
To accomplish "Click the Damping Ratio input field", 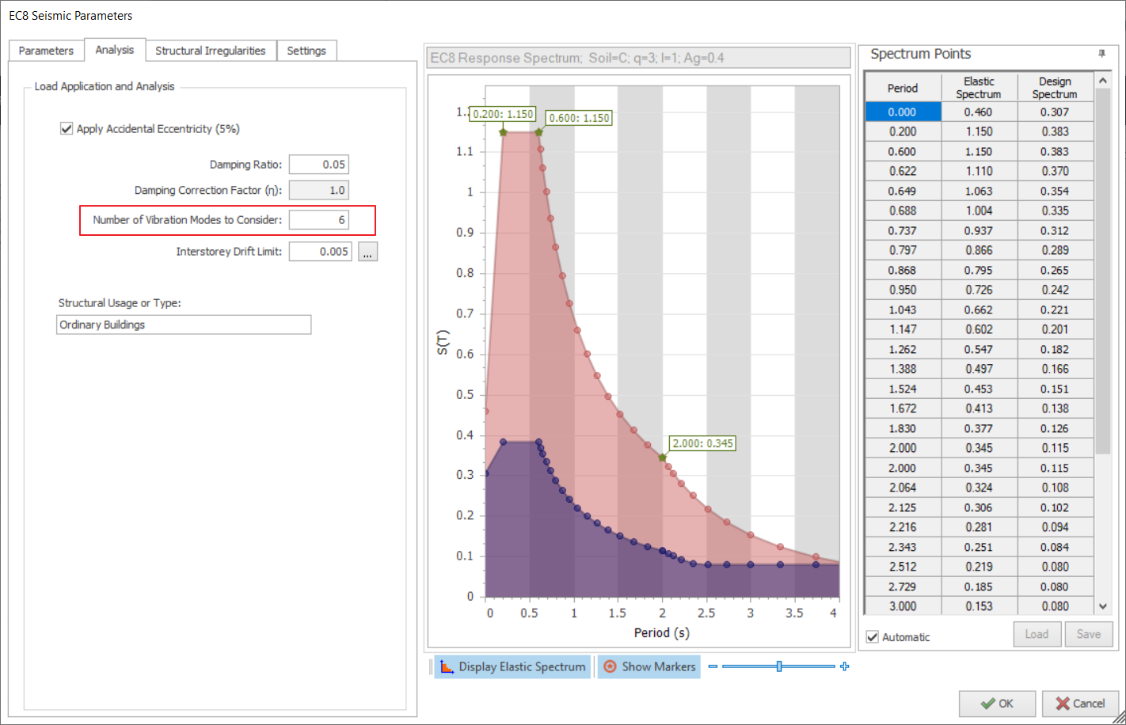I will [x=318, y=165].
